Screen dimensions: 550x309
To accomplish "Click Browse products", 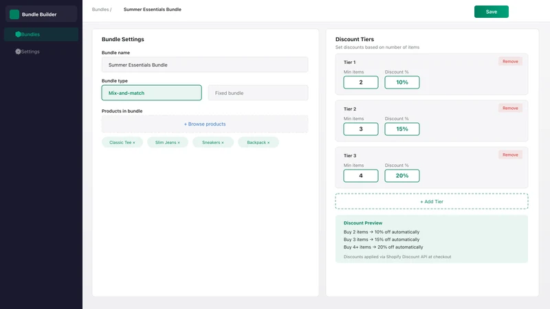I will click(x=205, y=124).
